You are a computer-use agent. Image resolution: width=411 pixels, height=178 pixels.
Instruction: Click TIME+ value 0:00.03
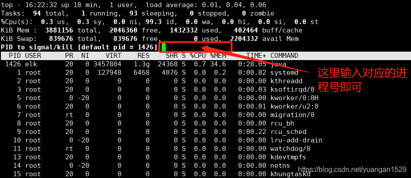pos(252,89)
